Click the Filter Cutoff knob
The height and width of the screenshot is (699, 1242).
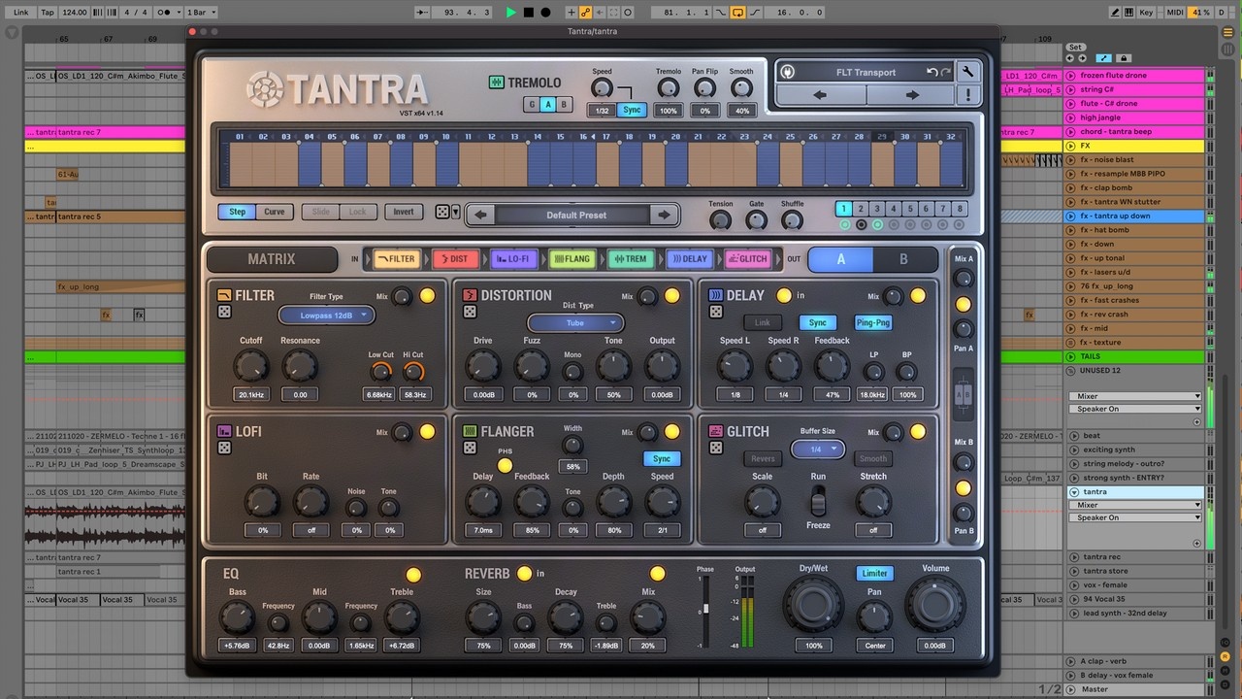tap(251, 366)
